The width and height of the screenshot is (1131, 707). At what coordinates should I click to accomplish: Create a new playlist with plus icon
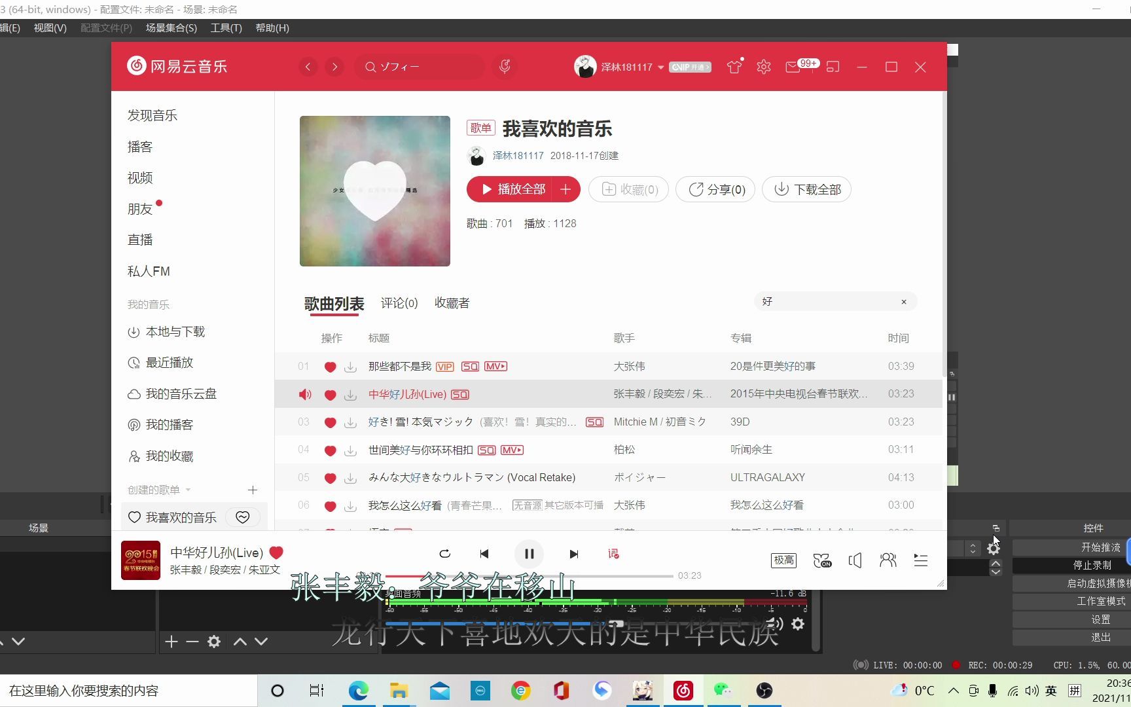point(253,490)
